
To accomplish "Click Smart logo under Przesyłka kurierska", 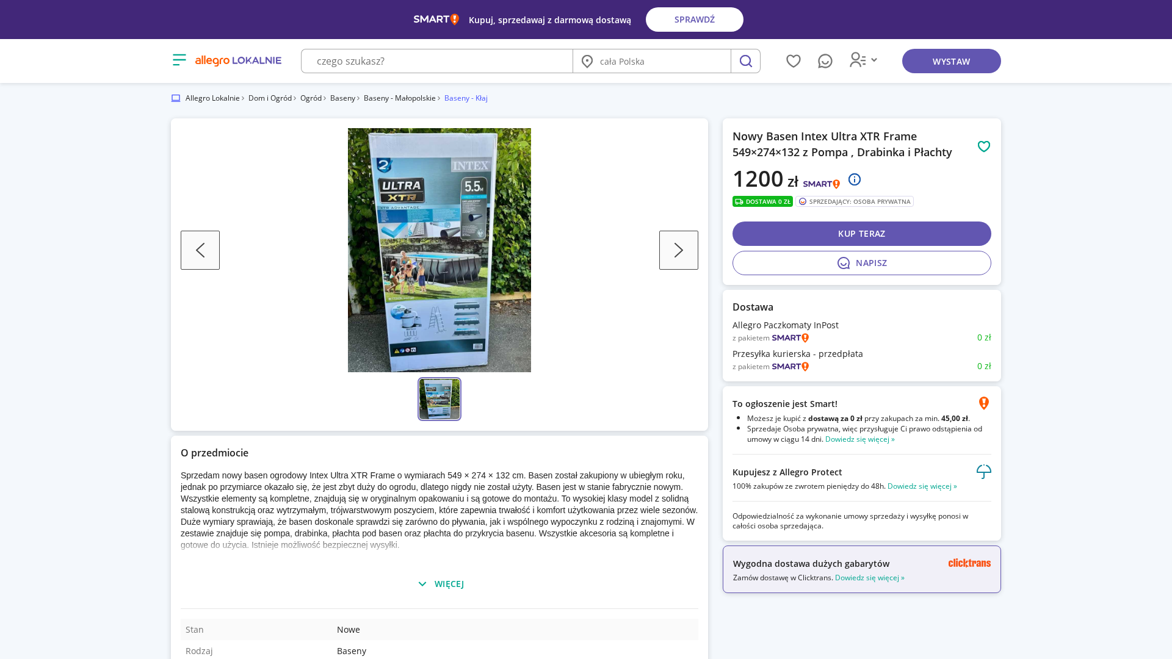I will [790, 367].
